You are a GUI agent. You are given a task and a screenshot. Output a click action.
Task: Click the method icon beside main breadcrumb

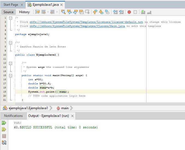point(58,108)
